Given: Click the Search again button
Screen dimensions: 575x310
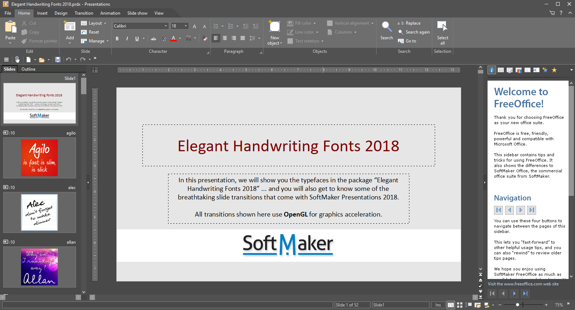Looking at the screenshot, I should pos(414,32).
